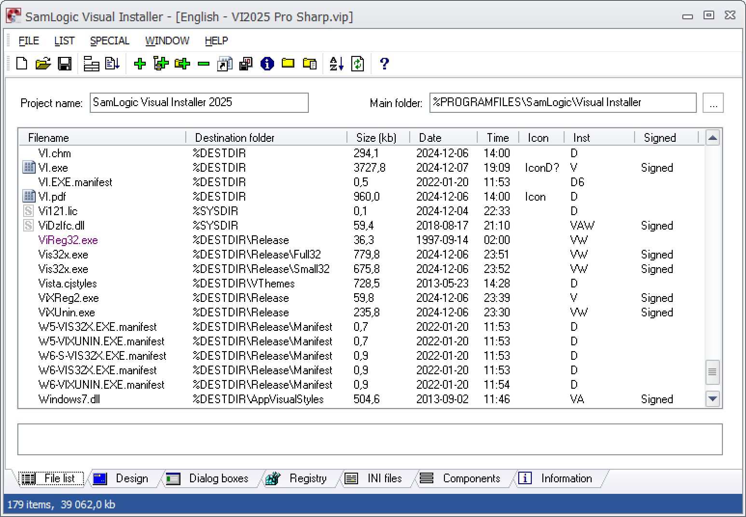This screenshot has height=517, width=746.
Task: Create a new project with the blank page icon
Action: click(x=22, y=64)
